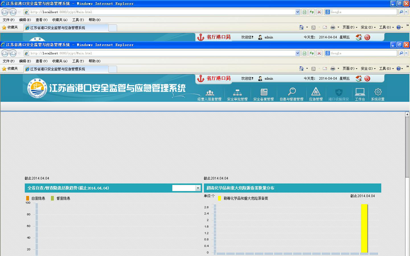Viewport: 410px width, 256px height.
Task: Open 系统设置 gear icon
Action: (378, 92)
